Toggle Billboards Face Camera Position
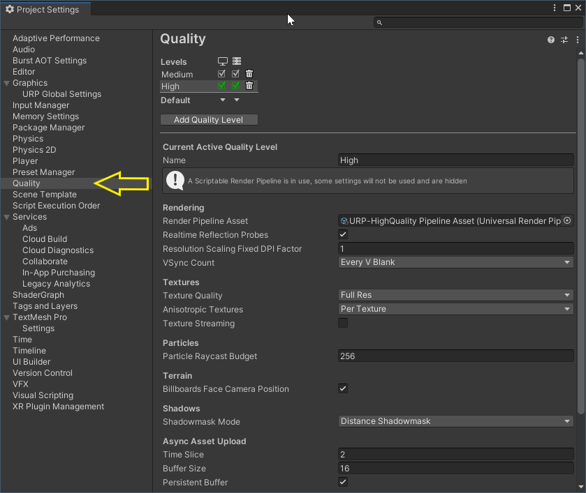The height and width of the screenshot is (493, 586). [343, 388]
